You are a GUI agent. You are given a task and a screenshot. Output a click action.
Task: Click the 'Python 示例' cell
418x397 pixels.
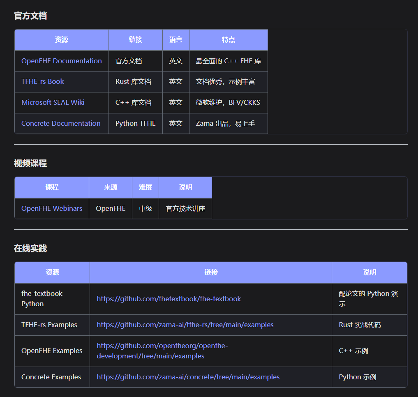pyautogui.click(x=370, y=377)
